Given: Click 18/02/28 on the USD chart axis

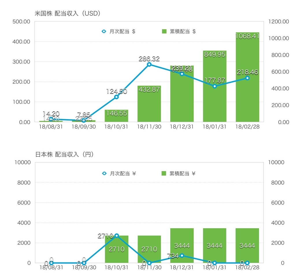Looking at the screenshot, I should (x=247, y=127).
